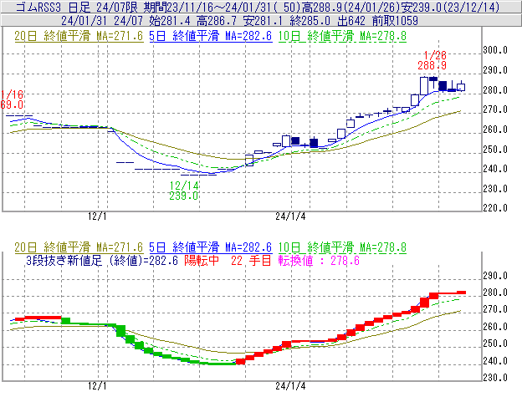Click the lower 20日 終値平滑 MA=271.6 legend
The height and width of the screenshot is (397, 522).
[x=79, y=247]
